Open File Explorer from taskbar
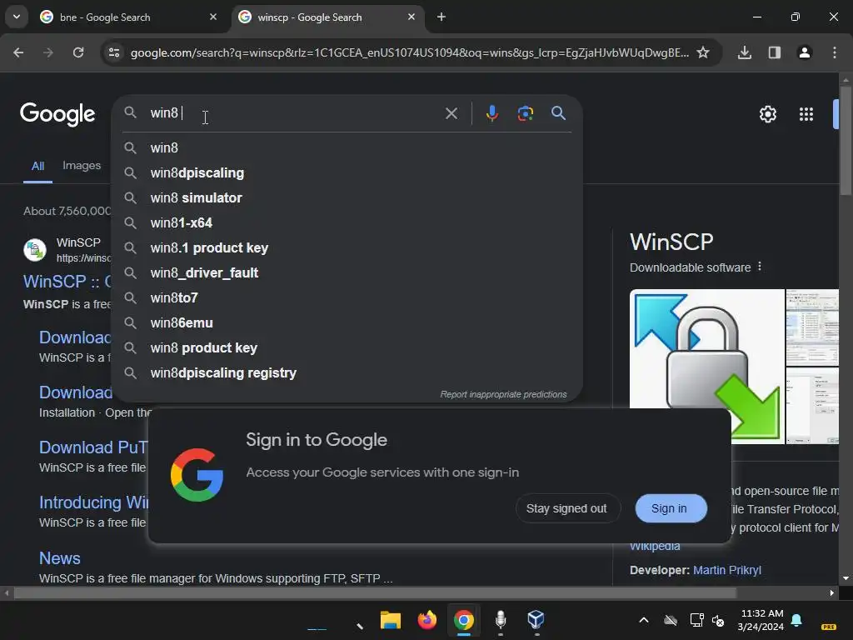This screenshot has width=853, height=640. tap(390, 619)
